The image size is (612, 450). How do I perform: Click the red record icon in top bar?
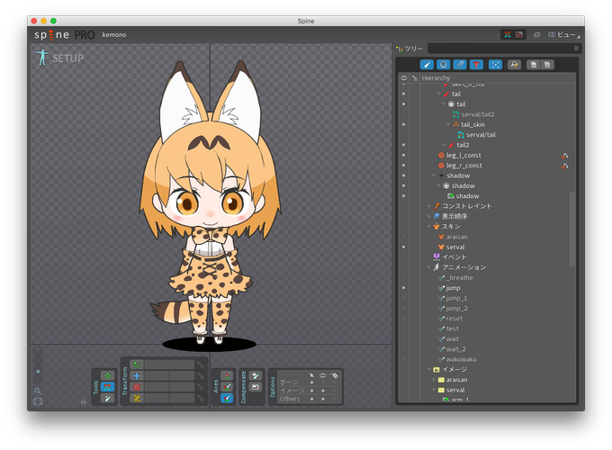coord(519,35)
